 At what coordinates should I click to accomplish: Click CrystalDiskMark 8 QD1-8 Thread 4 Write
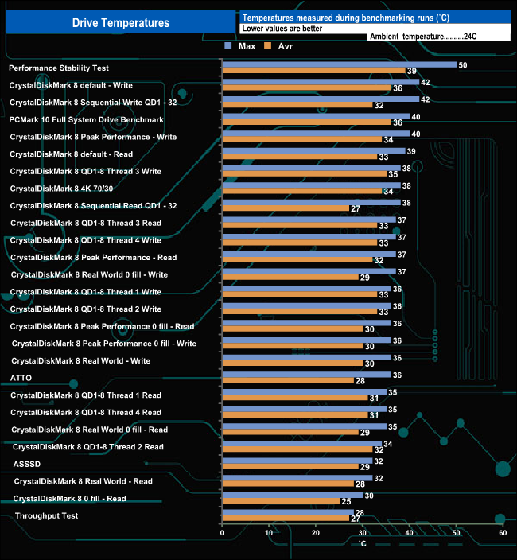86,240
